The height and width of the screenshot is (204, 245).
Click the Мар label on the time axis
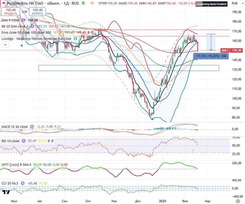click(x=207, y=201)
